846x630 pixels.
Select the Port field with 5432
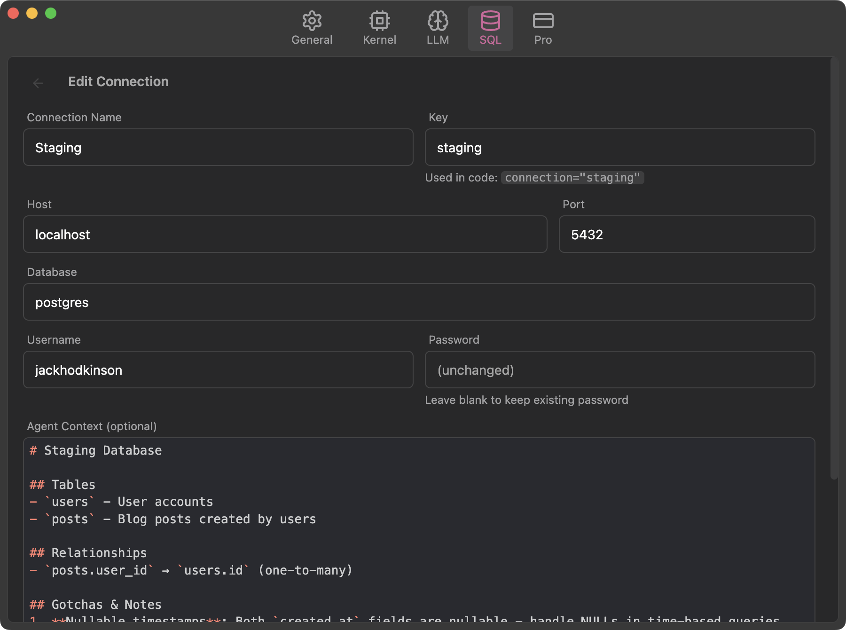[687, 234]
